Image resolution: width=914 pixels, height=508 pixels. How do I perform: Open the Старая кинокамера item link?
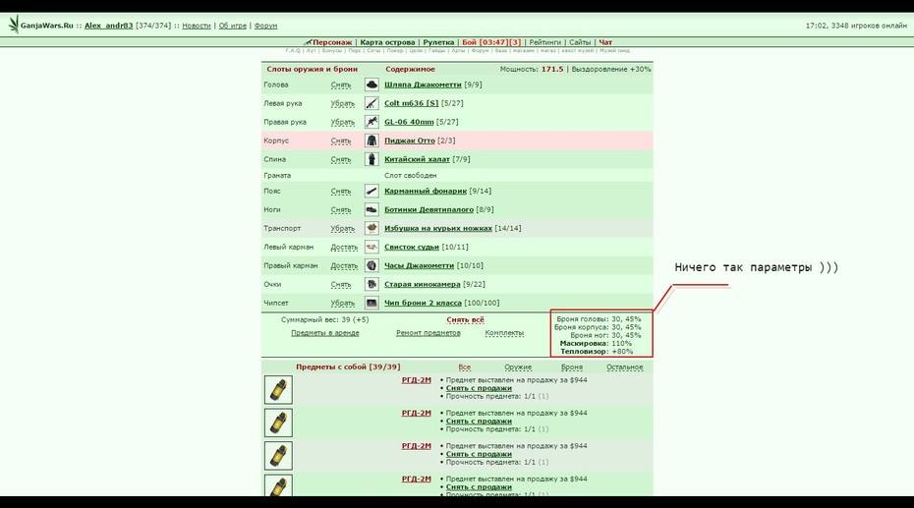click(x=422, y=284)
